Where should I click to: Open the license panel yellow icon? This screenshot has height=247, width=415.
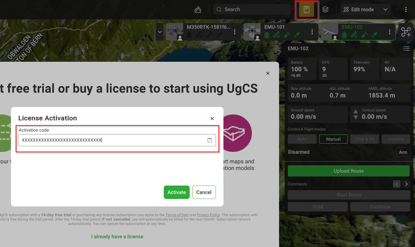[307, 10]
